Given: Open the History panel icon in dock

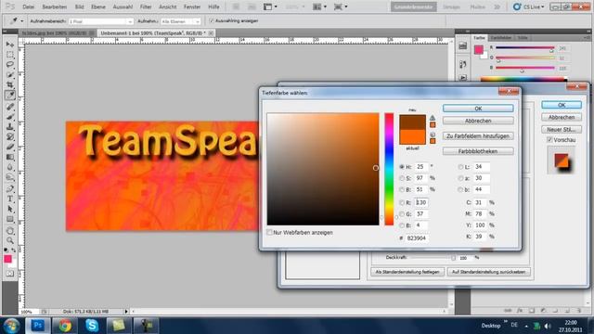Looking at the screenshot, I should (462, 64).
